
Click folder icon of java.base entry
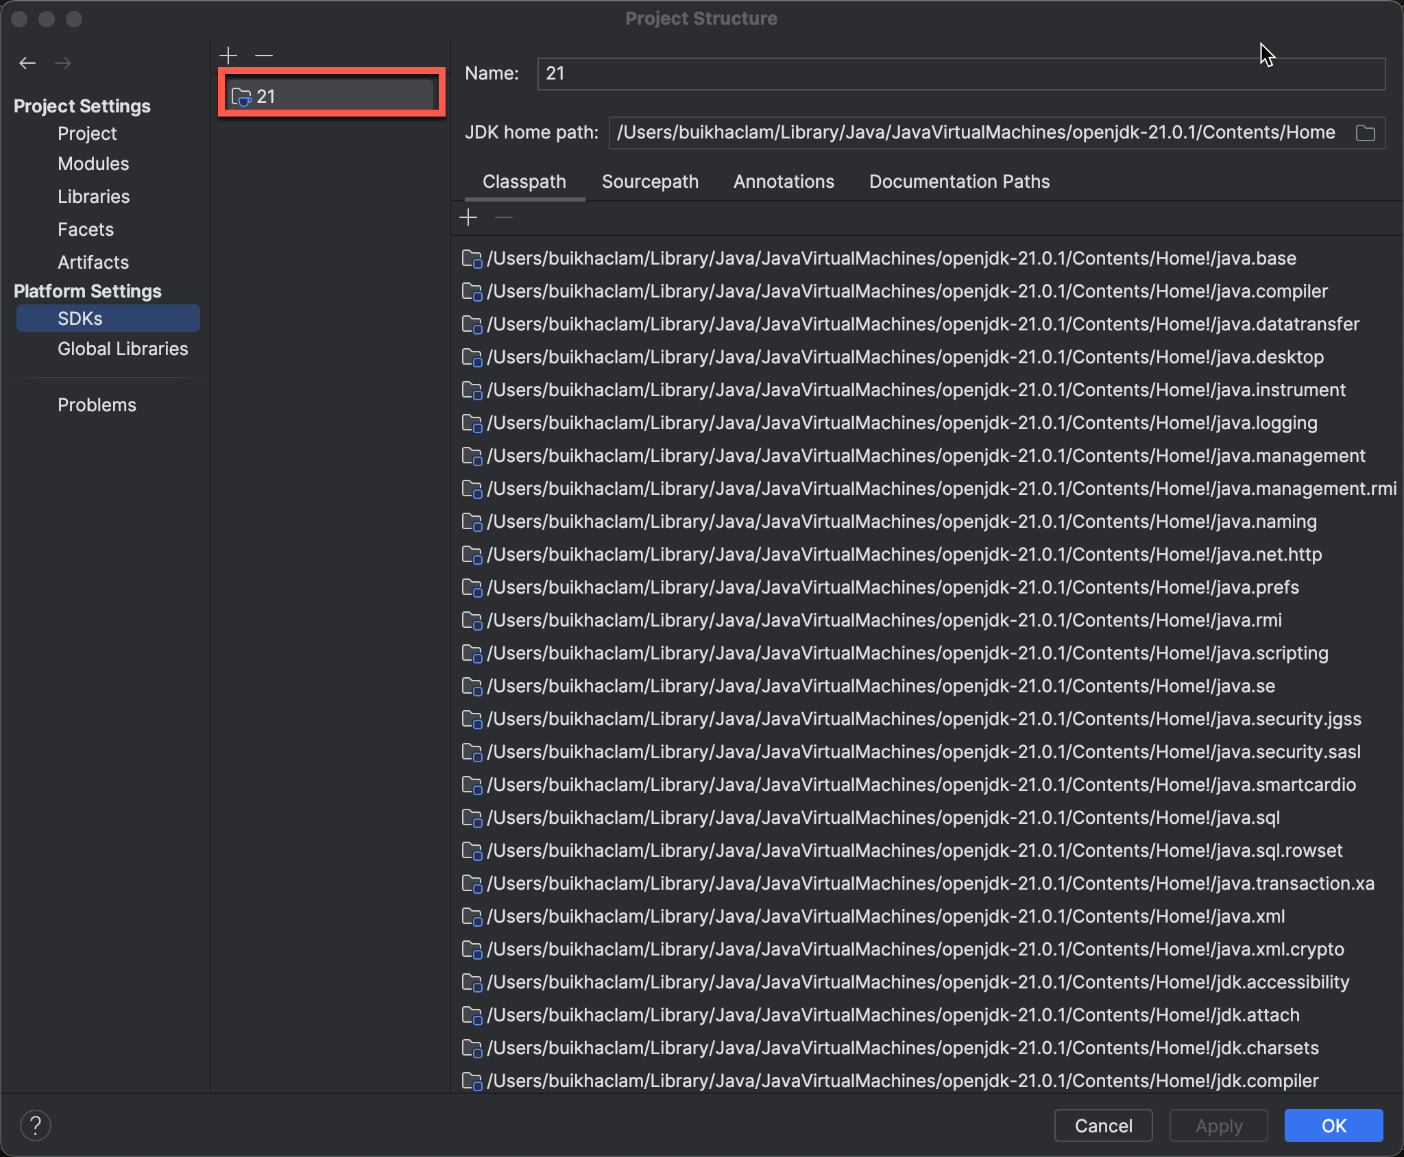coord(472,259)
